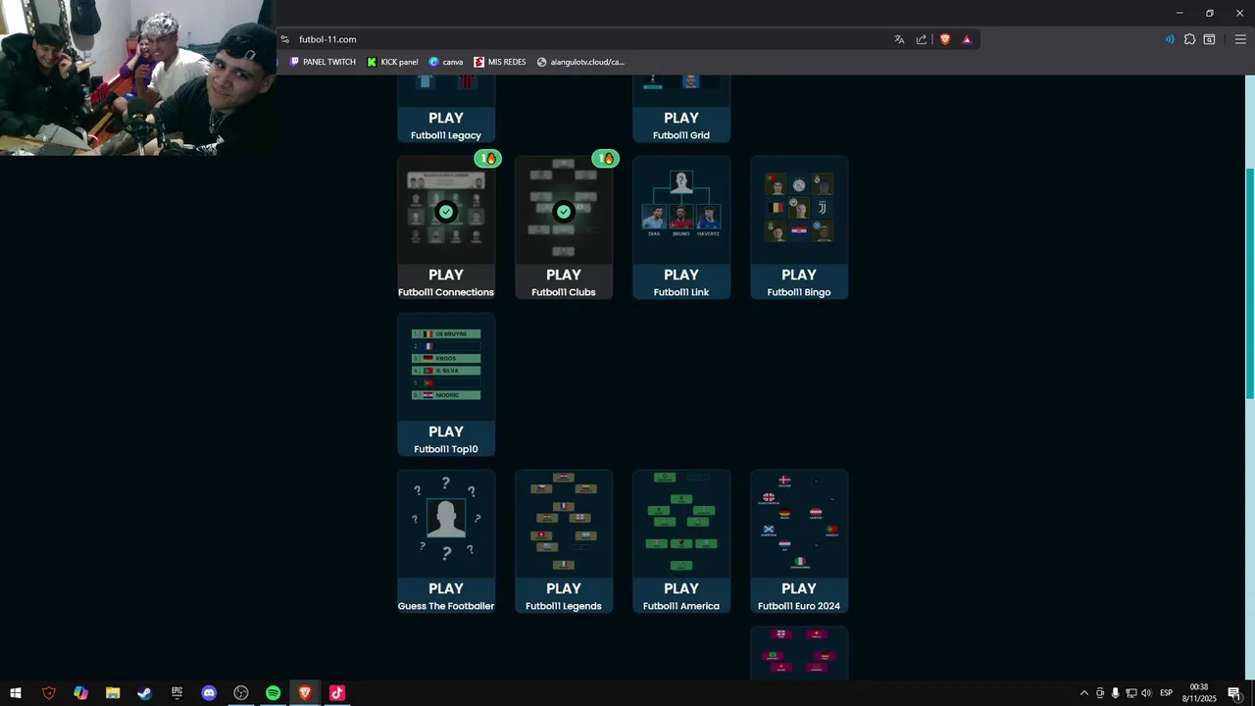Open Brave Shields lion icon

(945, 39)
